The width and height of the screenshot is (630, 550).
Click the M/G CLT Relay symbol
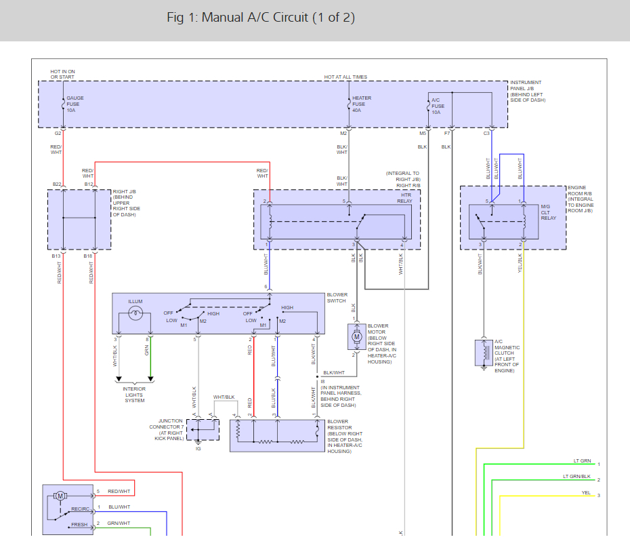click(x=501, y=217)
